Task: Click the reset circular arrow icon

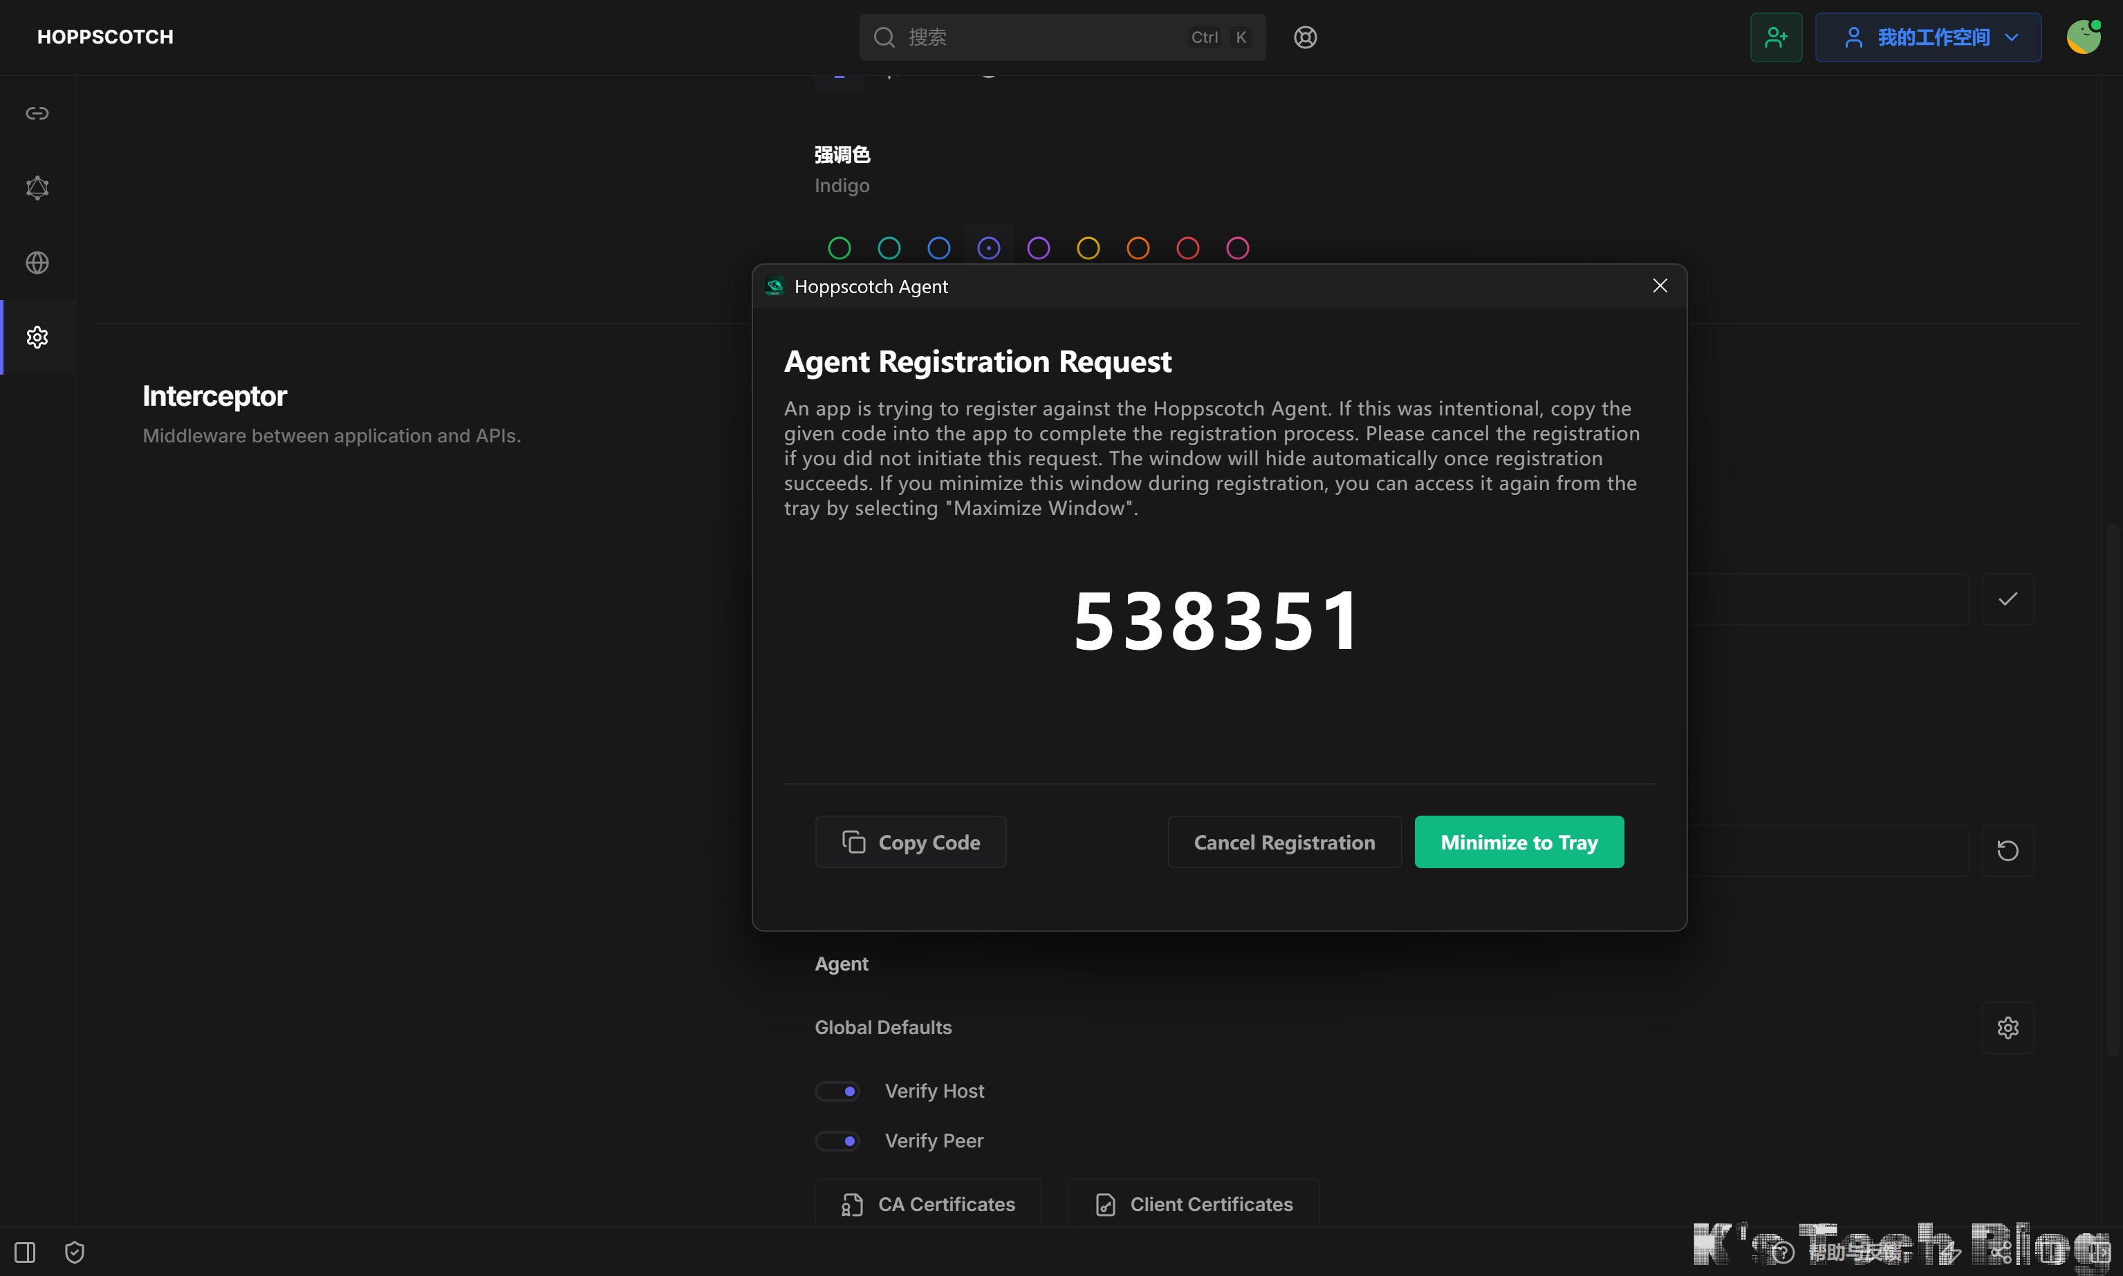Action: tap(2007, 850)
